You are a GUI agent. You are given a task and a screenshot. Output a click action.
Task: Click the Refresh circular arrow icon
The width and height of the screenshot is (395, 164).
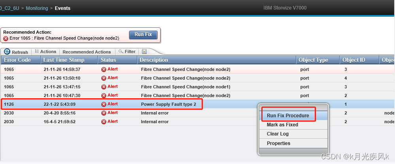pos(7,52)
